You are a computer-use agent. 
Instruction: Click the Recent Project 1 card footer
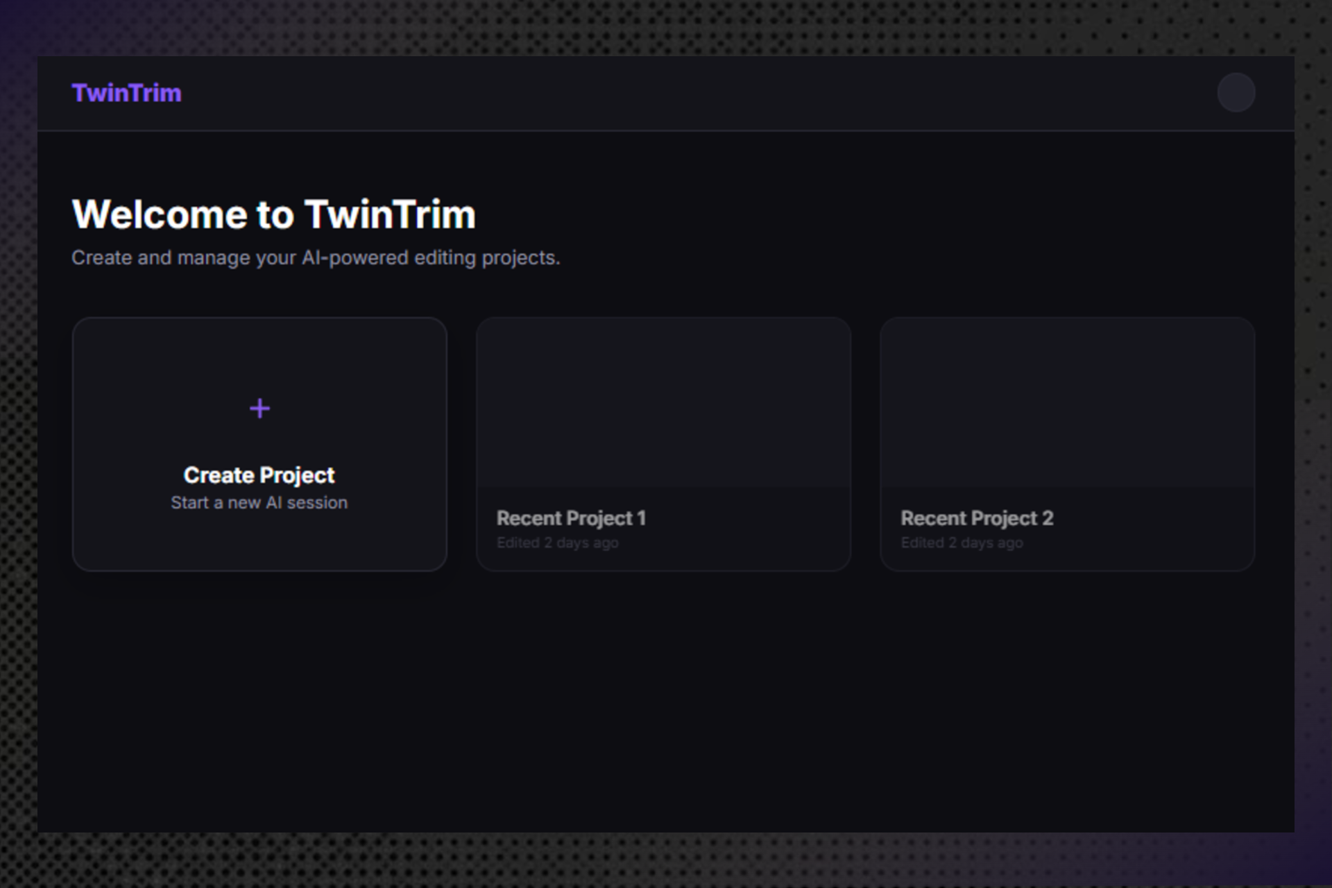[749, 531]
